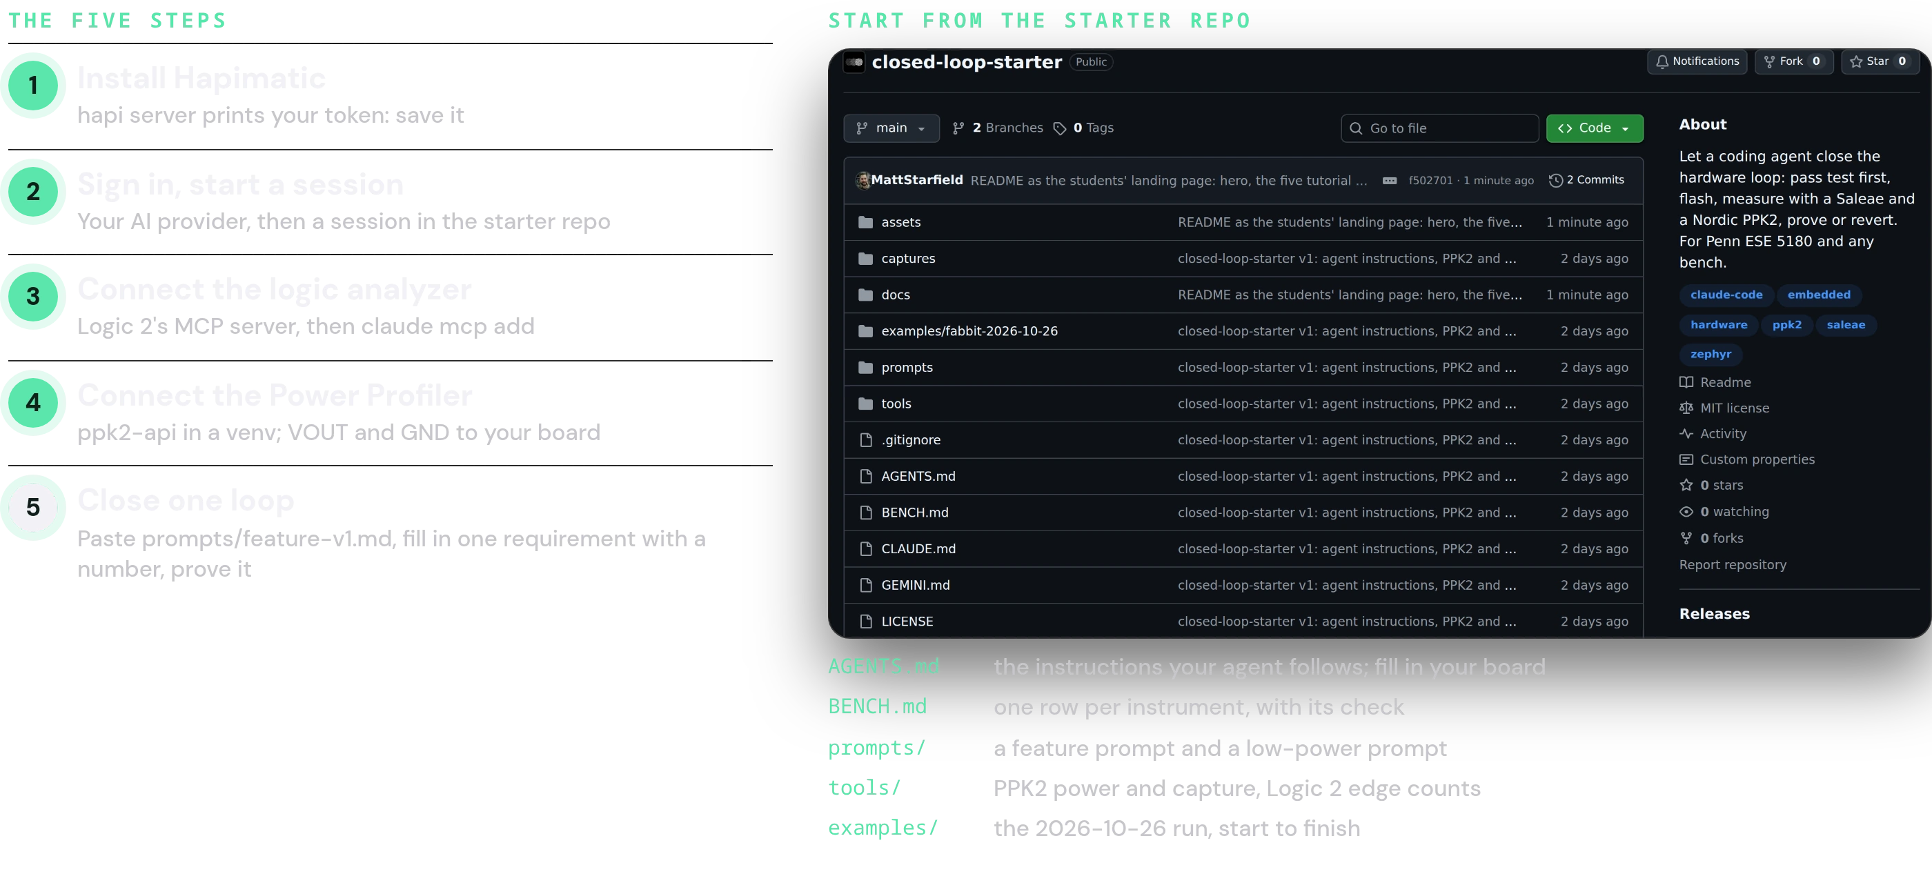
Task: View the 2 Branches link
Action: 998,128
